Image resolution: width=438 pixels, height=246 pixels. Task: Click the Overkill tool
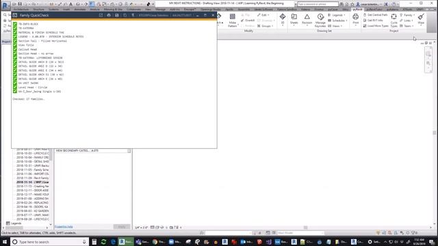248,20
